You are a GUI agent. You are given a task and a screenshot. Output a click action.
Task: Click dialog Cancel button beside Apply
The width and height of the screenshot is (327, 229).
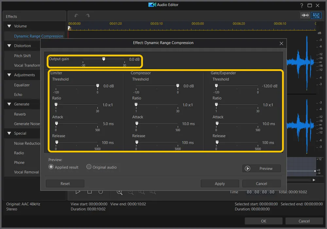(x=261, y=184)
